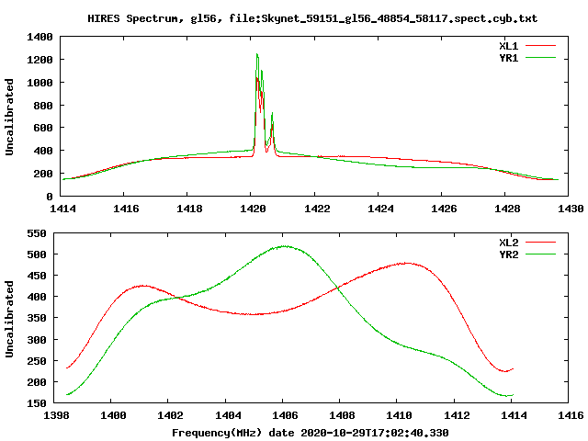The width and height of the screenshot is (588, 441).
Task: Click the 550 y-axis tick label
Action: click(37, 233)
